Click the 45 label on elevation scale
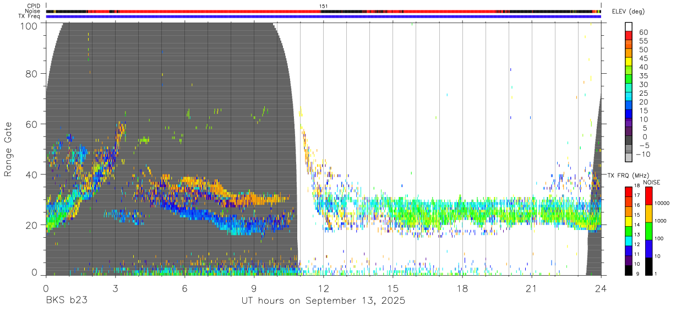 [x=642, y=58]
